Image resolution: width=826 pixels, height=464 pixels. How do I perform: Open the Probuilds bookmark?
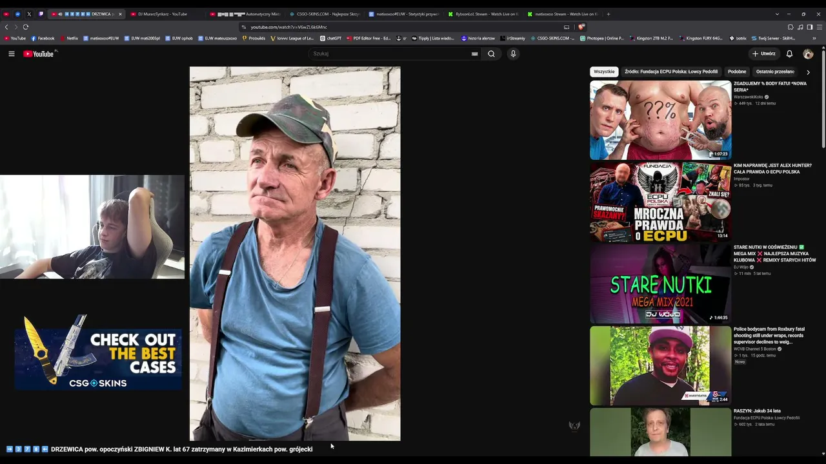click(x=254, y=39)
